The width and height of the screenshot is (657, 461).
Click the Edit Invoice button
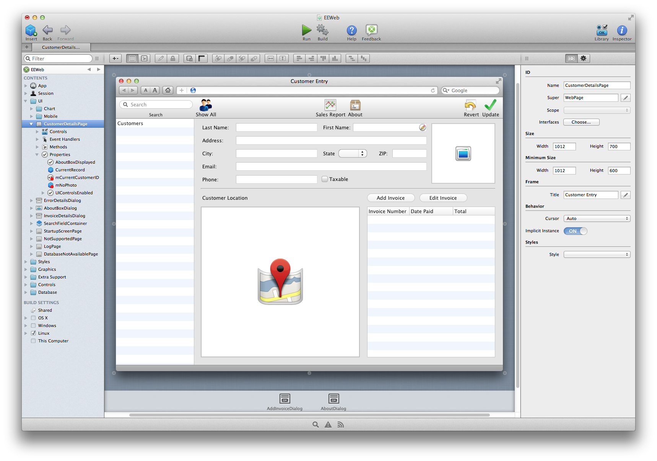click(443, 198)
